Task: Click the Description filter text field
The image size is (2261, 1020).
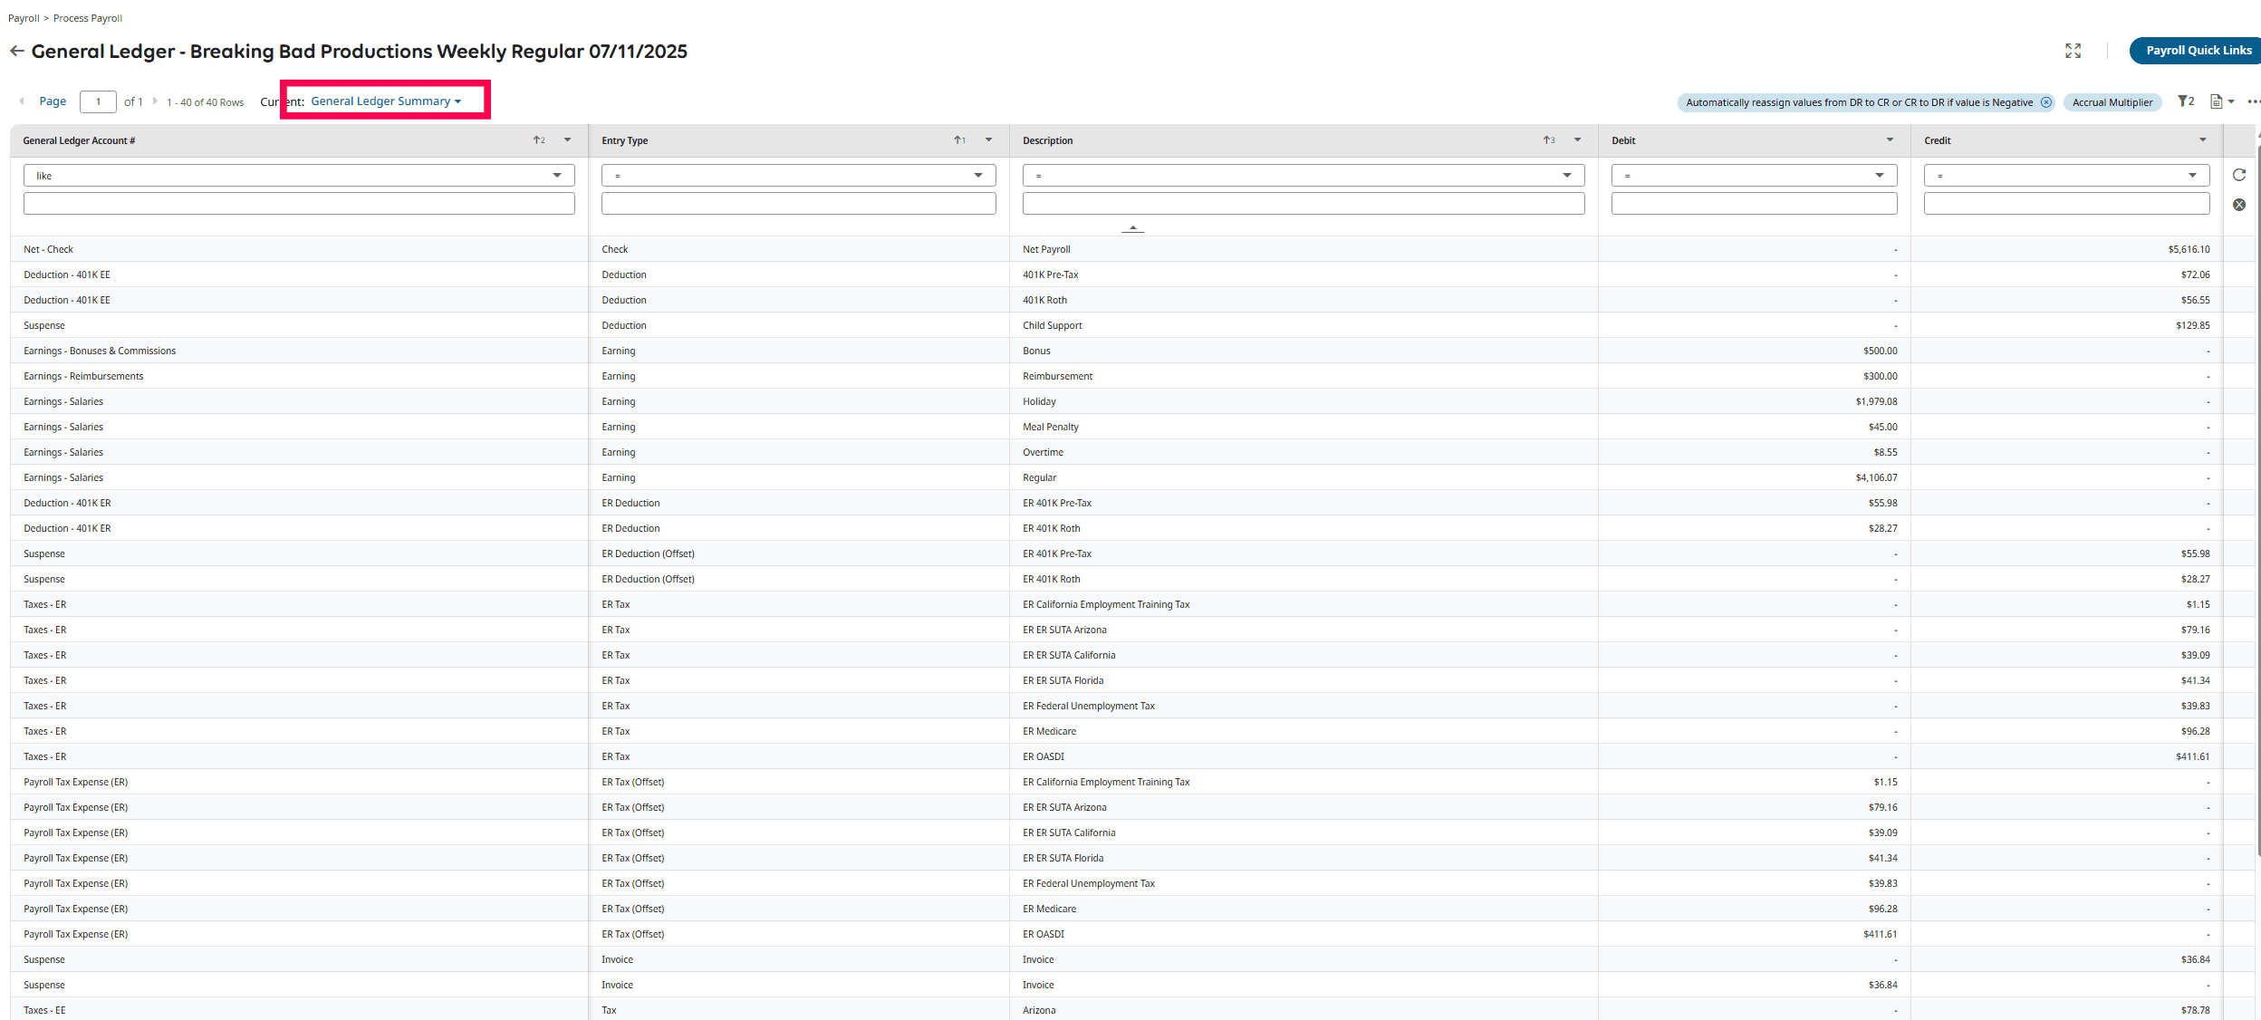Action: tap(1303, 204)
